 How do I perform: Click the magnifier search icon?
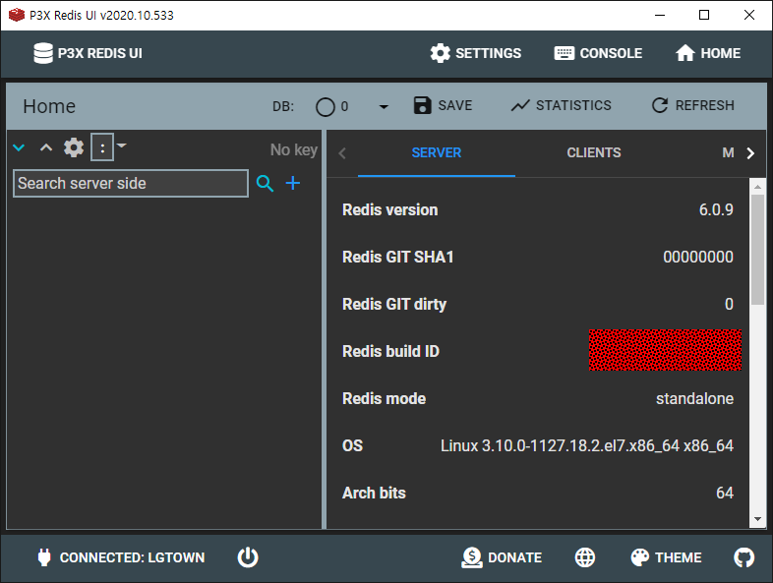tap(265, 183)
